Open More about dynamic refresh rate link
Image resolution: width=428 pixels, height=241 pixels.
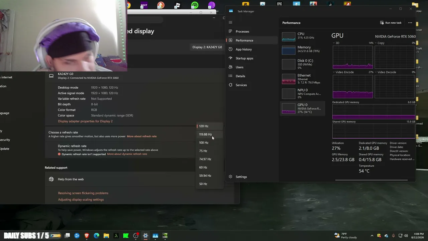pos(127,154)
